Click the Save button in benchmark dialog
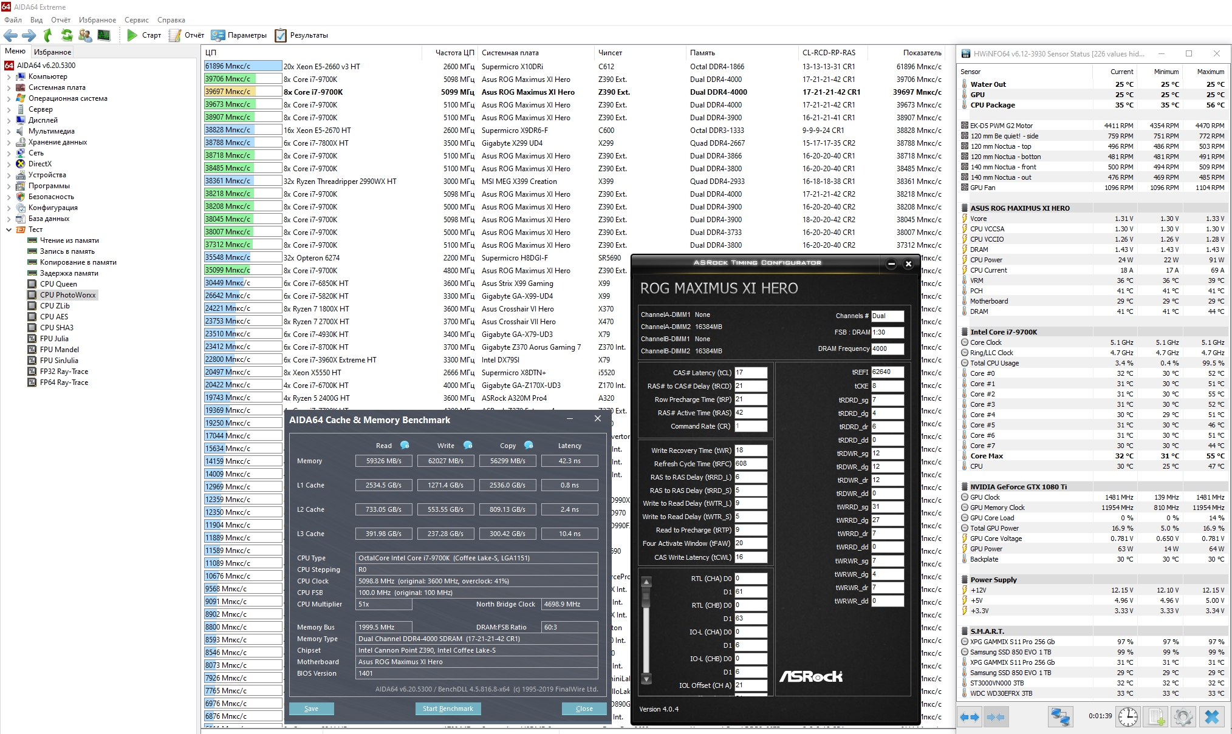 click(311, 709)
